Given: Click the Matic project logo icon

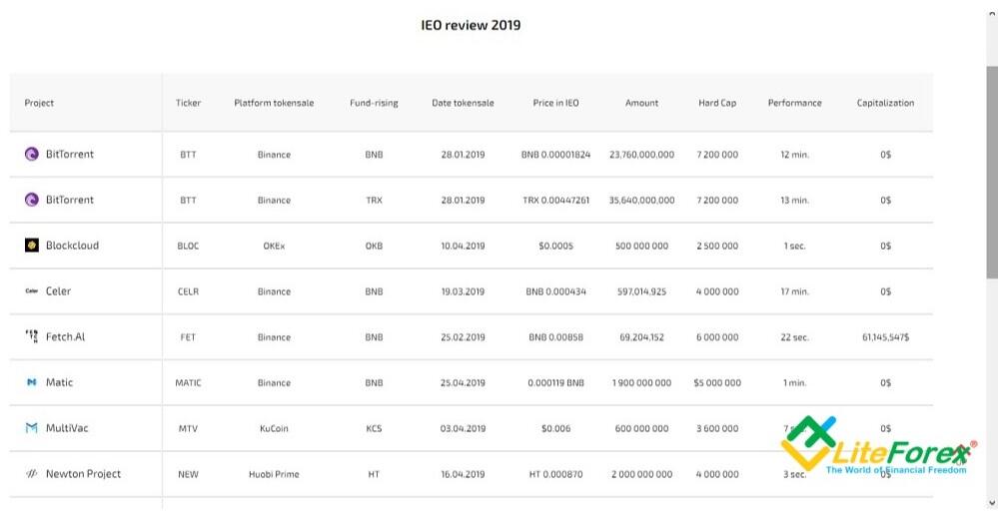Looking at the screenshot, I should pyautogui.click(x=31, y=382).
